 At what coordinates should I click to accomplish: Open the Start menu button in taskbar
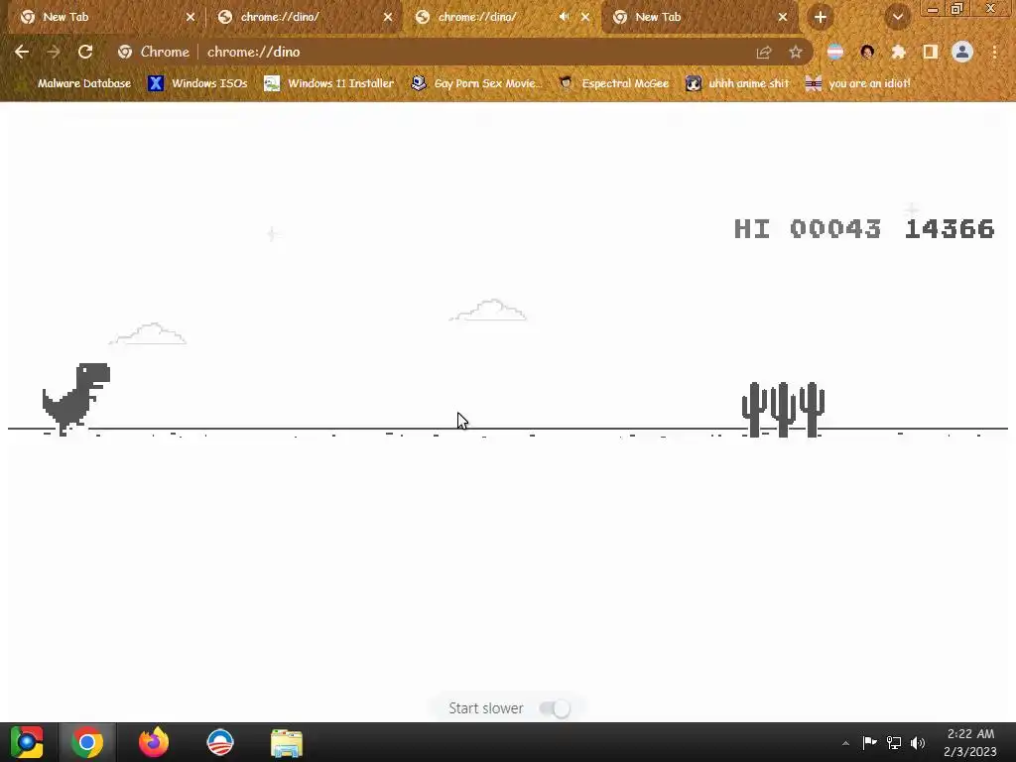point(27,742)
